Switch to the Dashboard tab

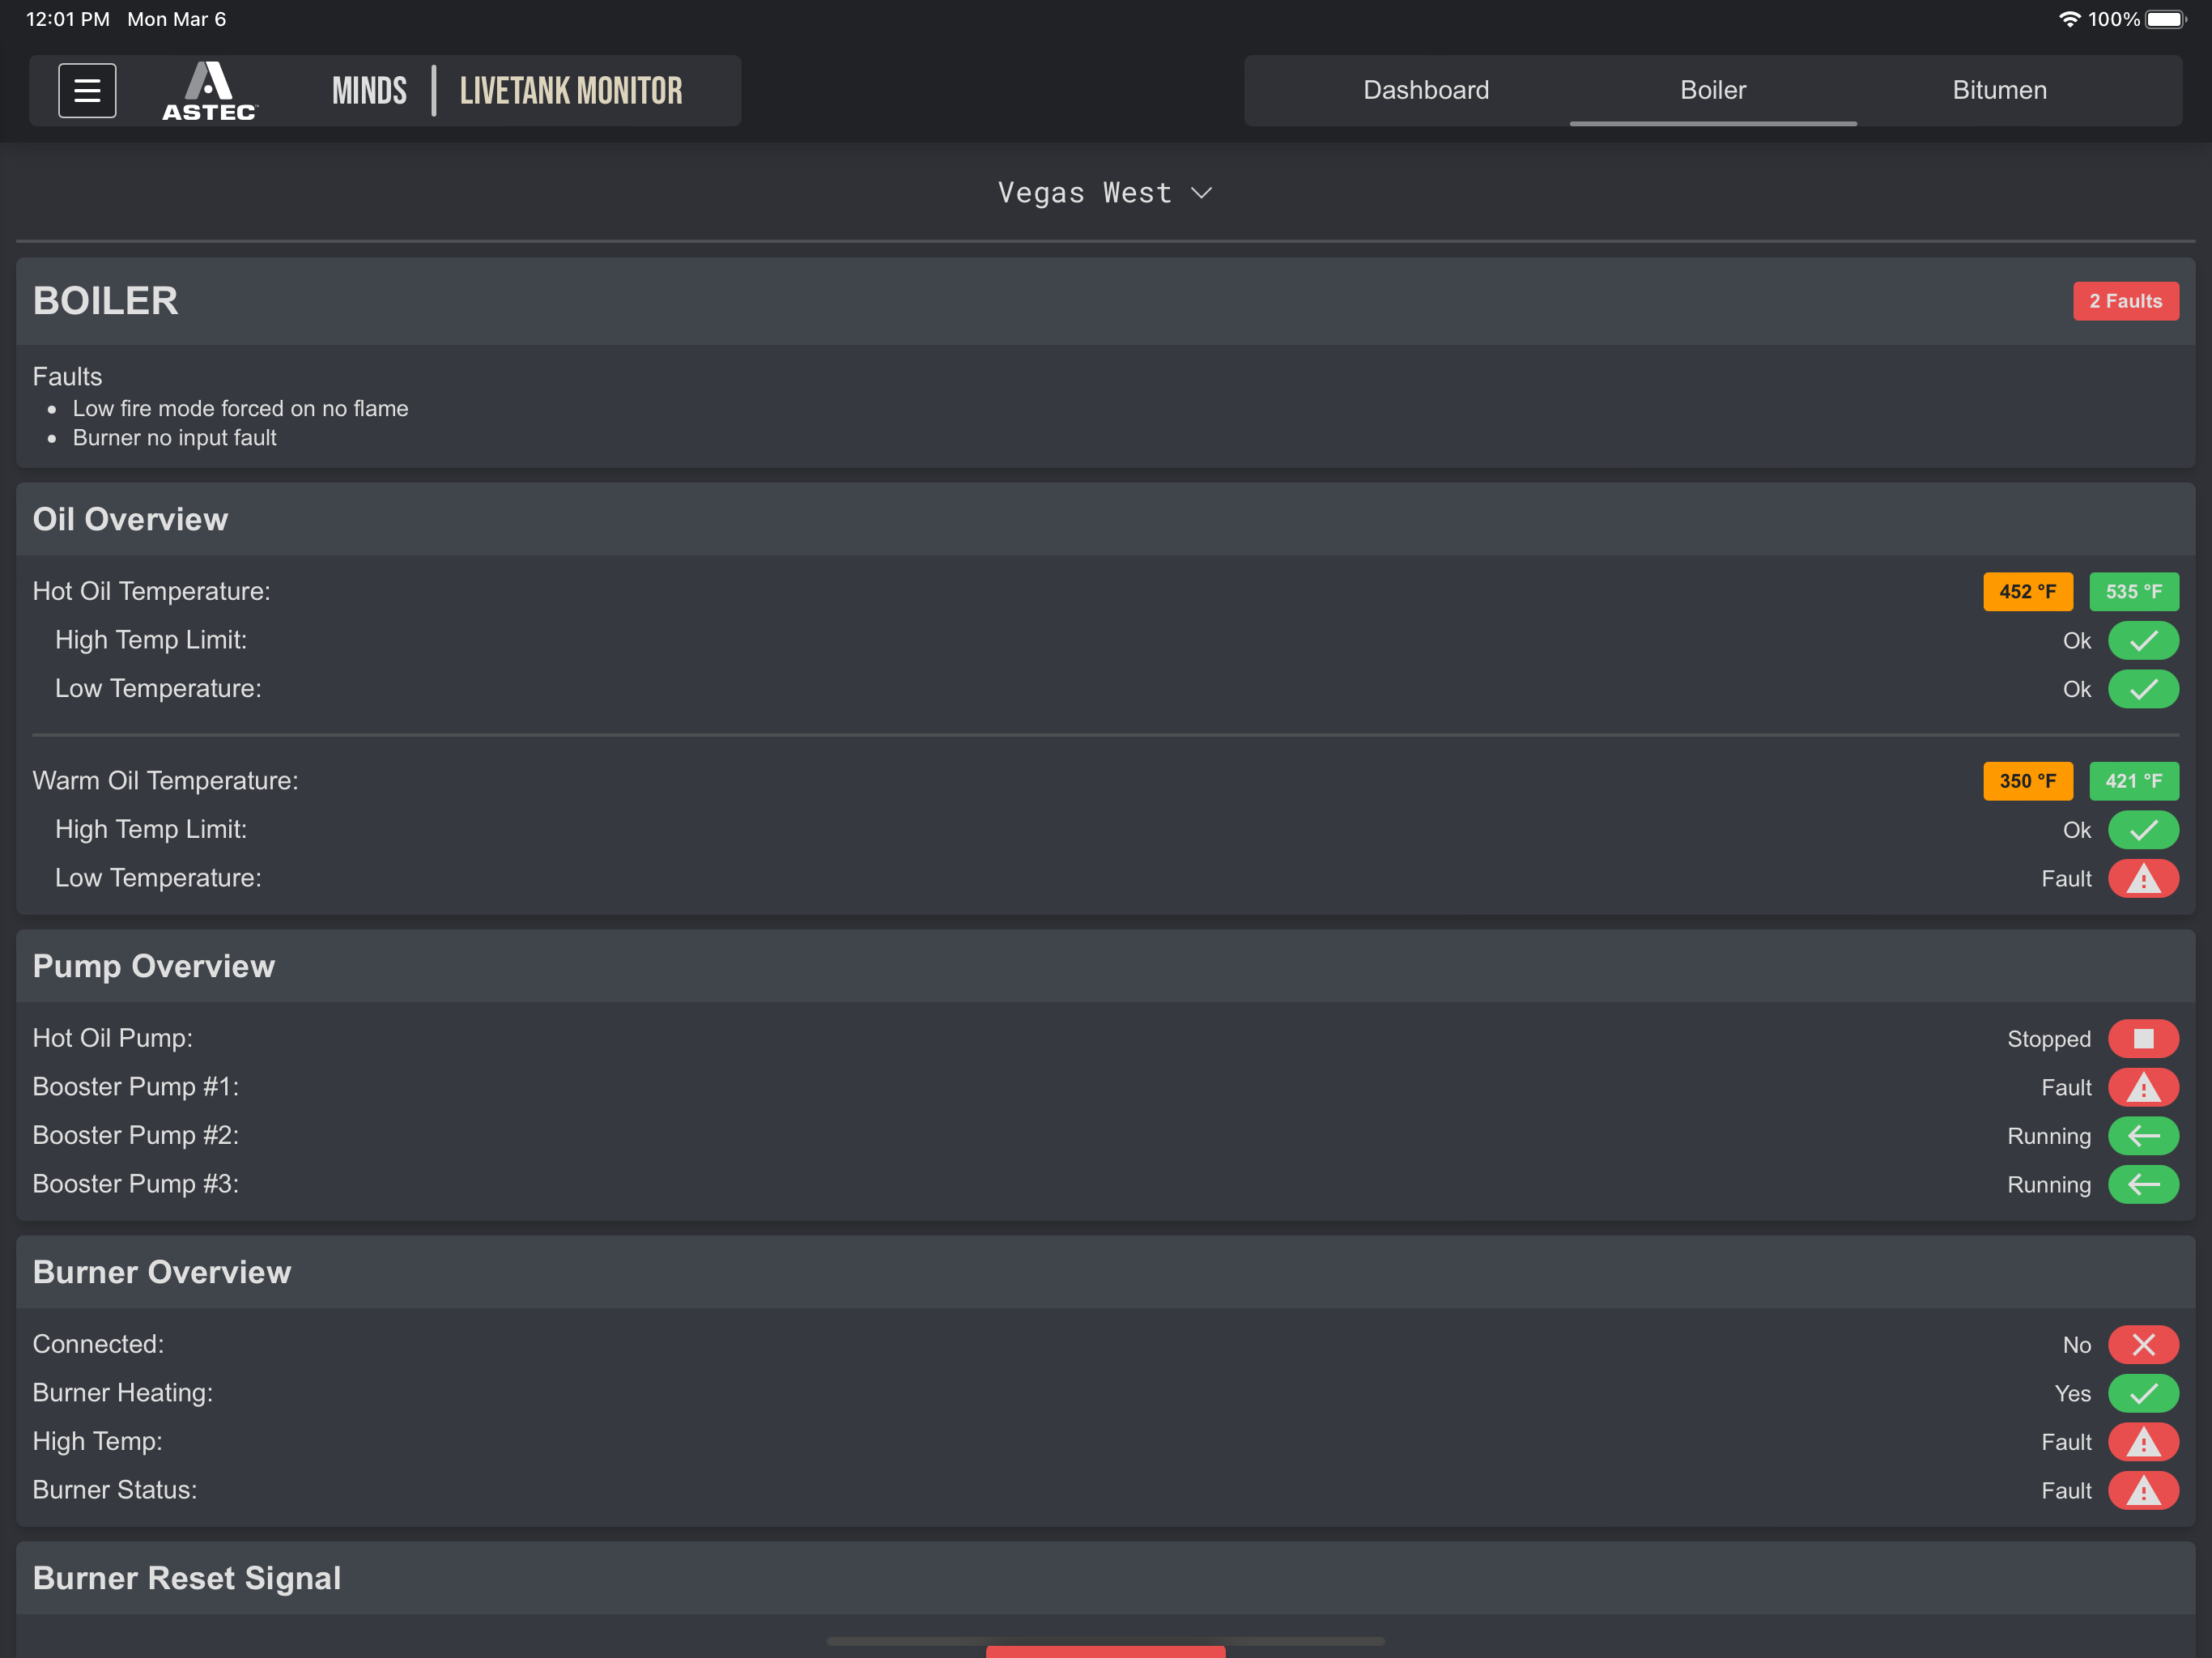[1426, 90]
